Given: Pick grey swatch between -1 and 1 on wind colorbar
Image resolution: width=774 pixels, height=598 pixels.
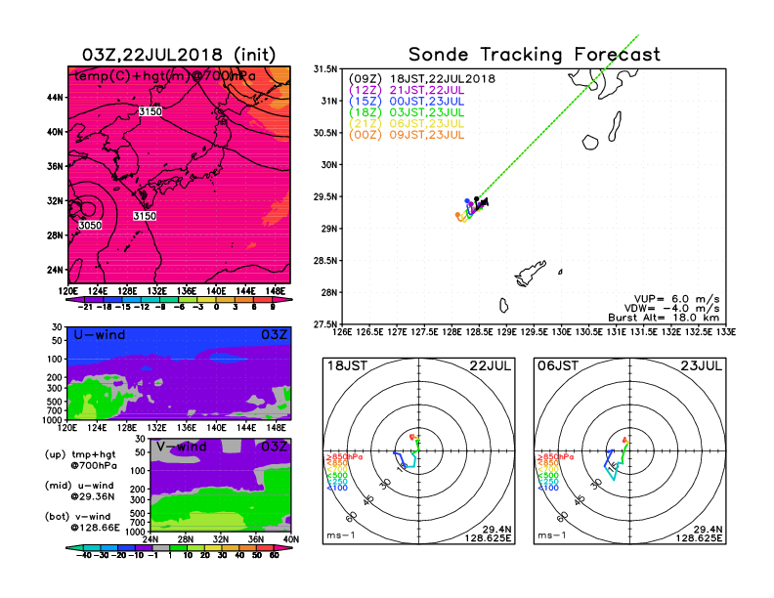Looking at the screenshot, I should pyautogui.click(x=161, y=547).
